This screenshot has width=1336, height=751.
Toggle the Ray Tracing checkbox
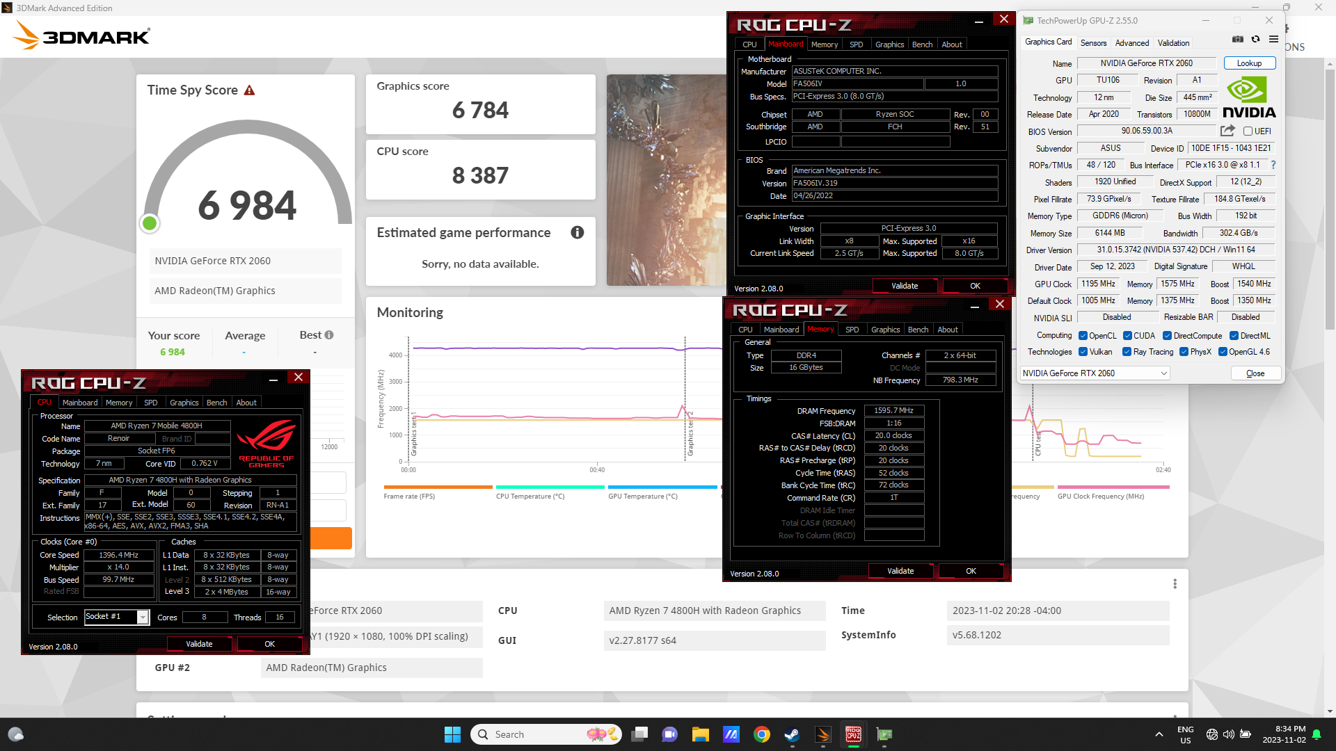(x=1127, y=352)
